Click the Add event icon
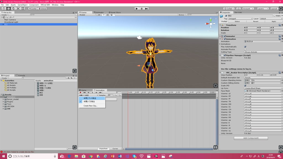Image resolution: width=283 pixels, height=159 pixels. click(x=120, y=95)
